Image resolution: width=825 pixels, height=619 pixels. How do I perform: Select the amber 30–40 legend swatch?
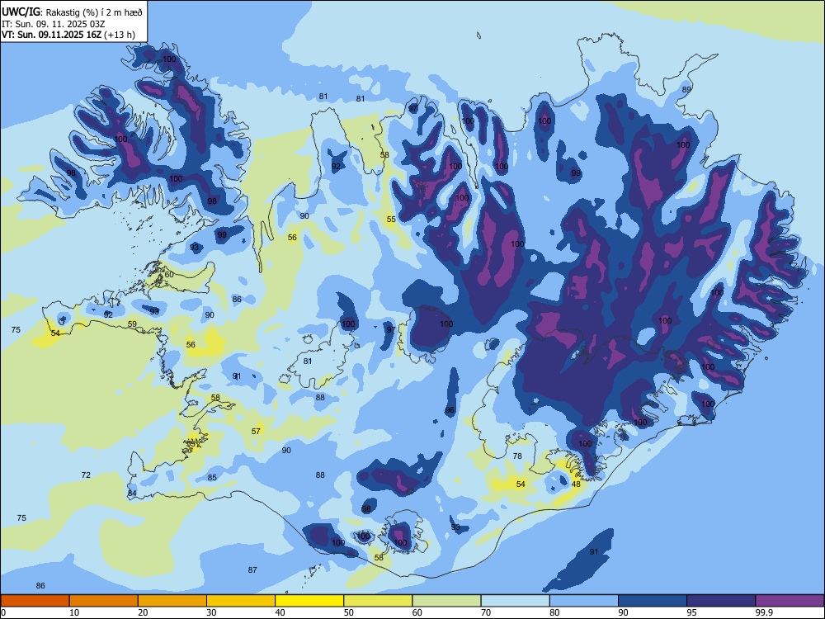point(241,601)
